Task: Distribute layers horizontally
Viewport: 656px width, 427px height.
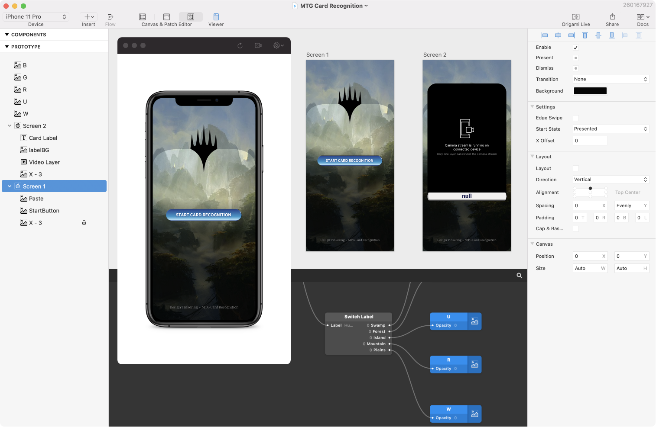Action: pyautogui.click(x=625, y=35)
